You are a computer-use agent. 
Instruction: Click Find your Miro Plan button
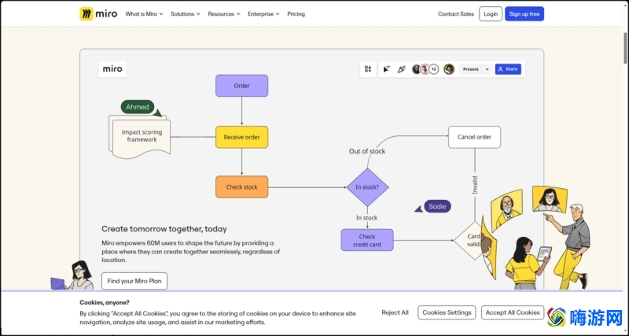134,281
